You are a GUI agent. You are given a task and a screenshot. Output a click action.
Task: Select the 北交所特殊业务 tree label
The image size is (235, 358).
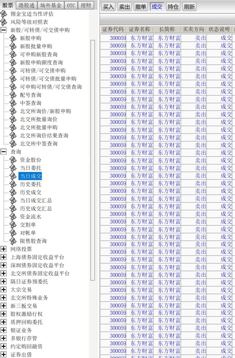click(x=29, y=298)
